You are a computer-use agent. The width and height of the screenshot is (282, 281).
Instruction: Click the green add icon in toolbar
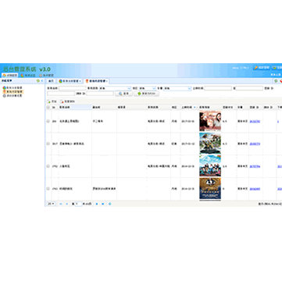(48, 101)
